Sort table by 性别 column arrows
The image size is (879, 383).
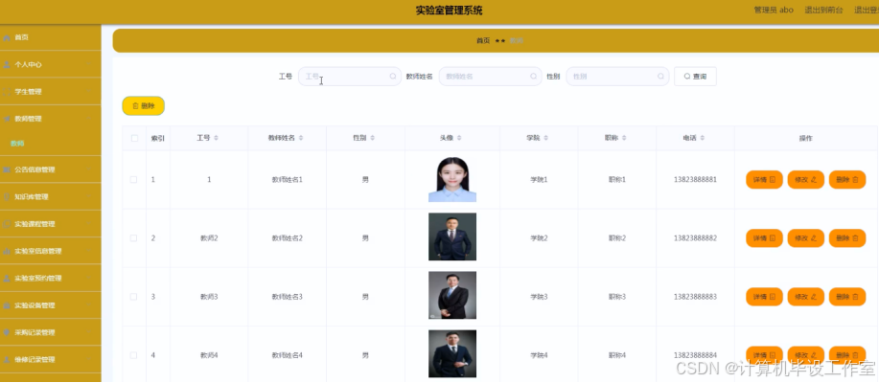click(372, 138)
